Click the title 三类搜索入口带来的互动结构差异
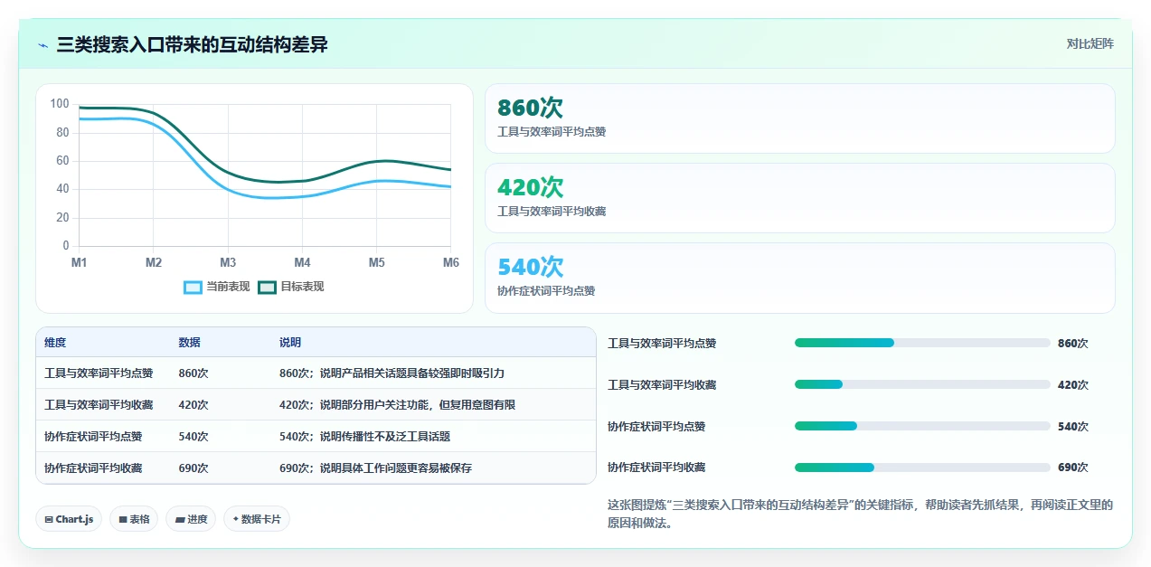The width and height of the screenshot is (1151, 567). click(x=192, y=44)
